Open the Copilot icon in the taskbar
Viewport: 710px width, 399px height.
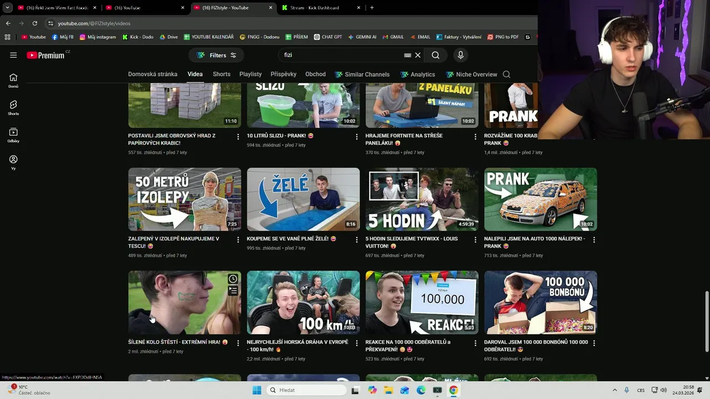click(372, 390)
